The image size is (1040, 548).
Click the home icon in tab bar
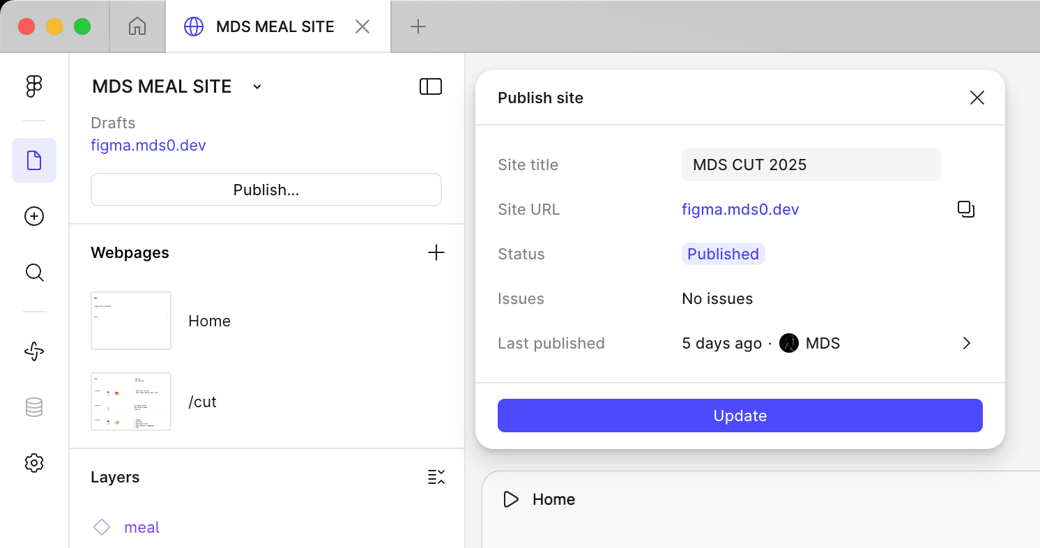pos(137,26)
